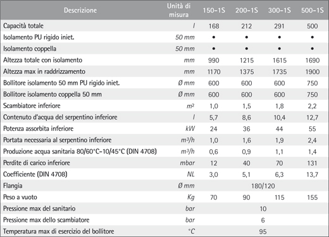Viewport: 329px width, 237px height.
Task: Click 'Contenuto d'acqua del serpentino inferiore'
Action: 60,117
